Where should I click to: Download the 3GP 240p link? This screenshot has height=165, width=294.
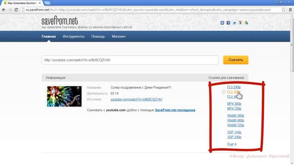pyautogui.click(x=234, y=137)
